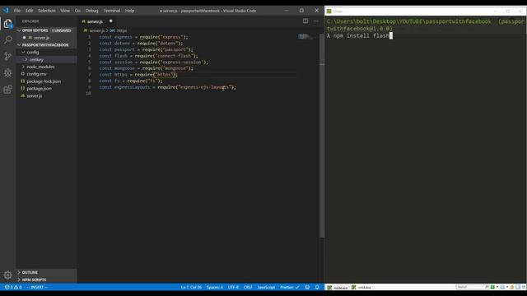This screenshot has width=527, height=296.
Task: Open the Terminal menu
Action: click(112, 11)
